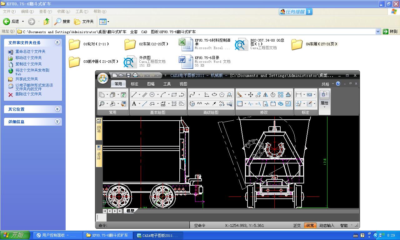
Task: Select the Circle drawing tool
Action: pos(152,95)
